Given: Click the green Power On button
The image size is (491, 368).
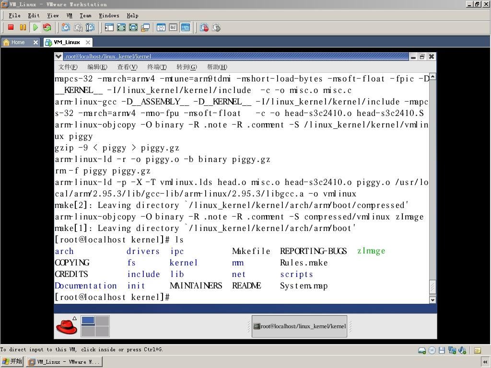Looking at the screenshot, I should click(x=35, y=27).
